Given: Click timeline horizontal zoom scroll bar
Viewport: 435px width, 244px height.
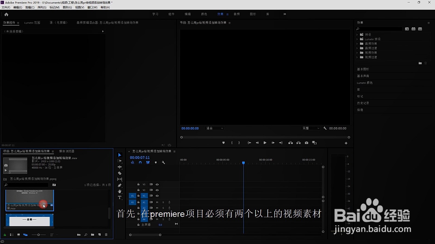Looking at the screenshot, I should pos(145,235).
